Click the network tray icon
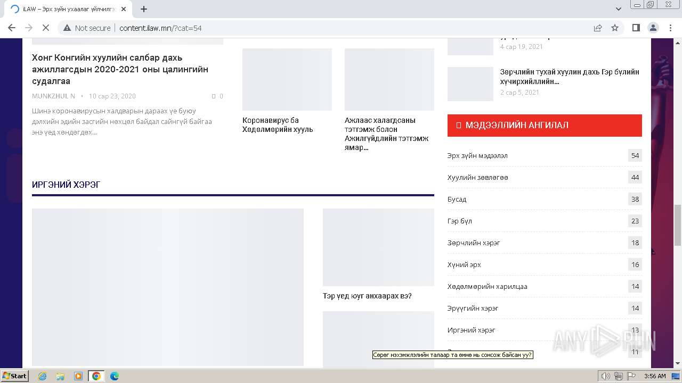This screenshot has width=682, height=383. pyautogui.click(x=619, y=376)
